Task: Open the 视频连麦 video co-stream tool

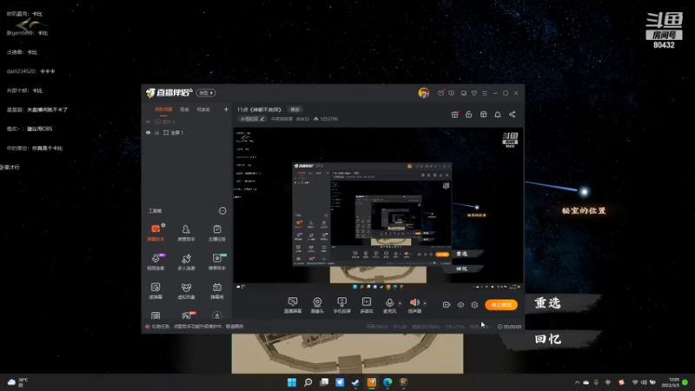Action: pos(156,262)
